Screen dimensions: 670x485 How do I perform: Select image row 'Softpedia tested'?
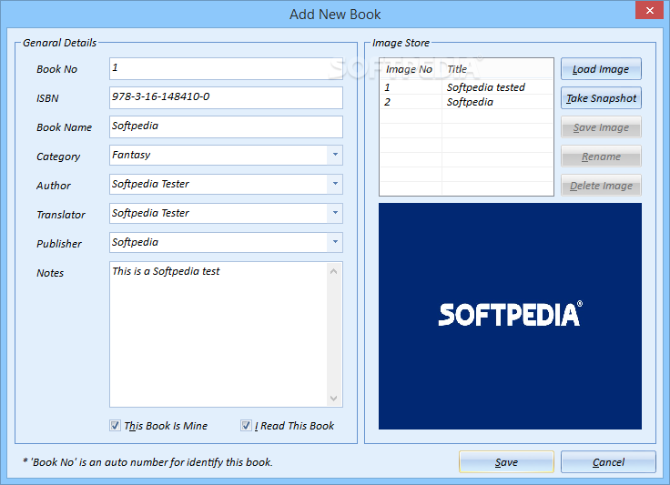pyautogui.click(x=466, y=87)
